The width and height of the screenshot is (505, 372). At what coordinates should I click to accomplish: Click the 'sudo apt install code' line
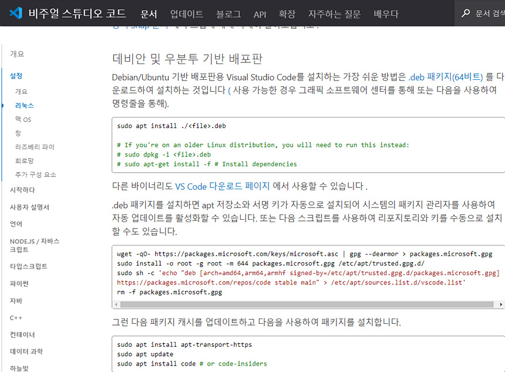(x=191, y=364)
